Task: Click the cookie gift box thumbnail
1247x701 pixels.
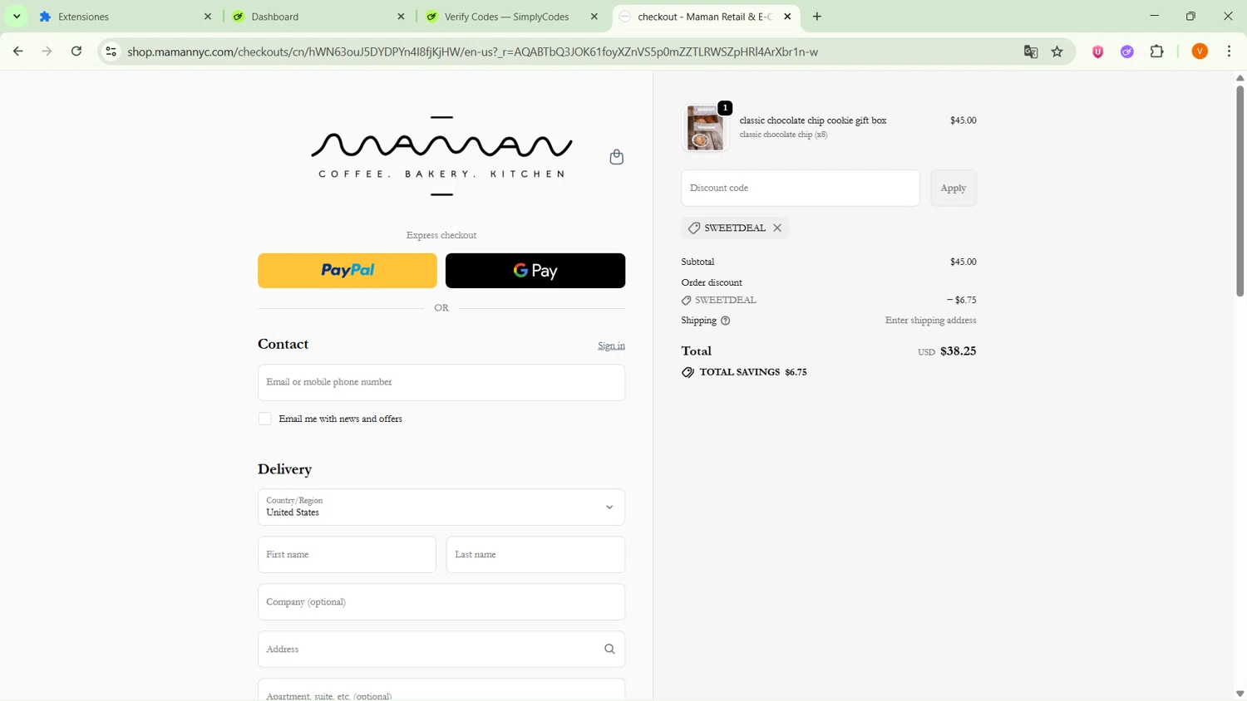Action: point(705,128)
